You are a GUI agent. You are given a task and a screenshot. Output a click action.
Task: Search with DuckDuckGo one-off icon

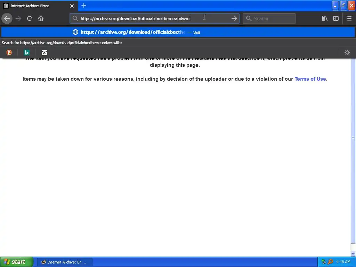9,53
